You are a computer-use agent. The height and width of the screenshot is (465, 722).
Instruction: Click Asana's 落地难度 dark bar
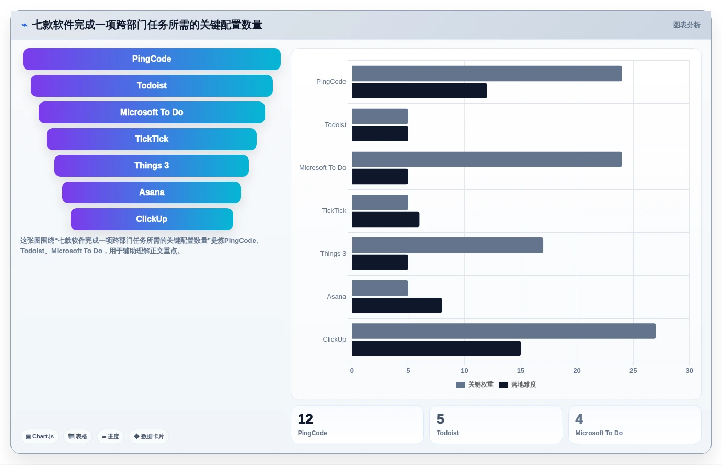pos(397,305)
